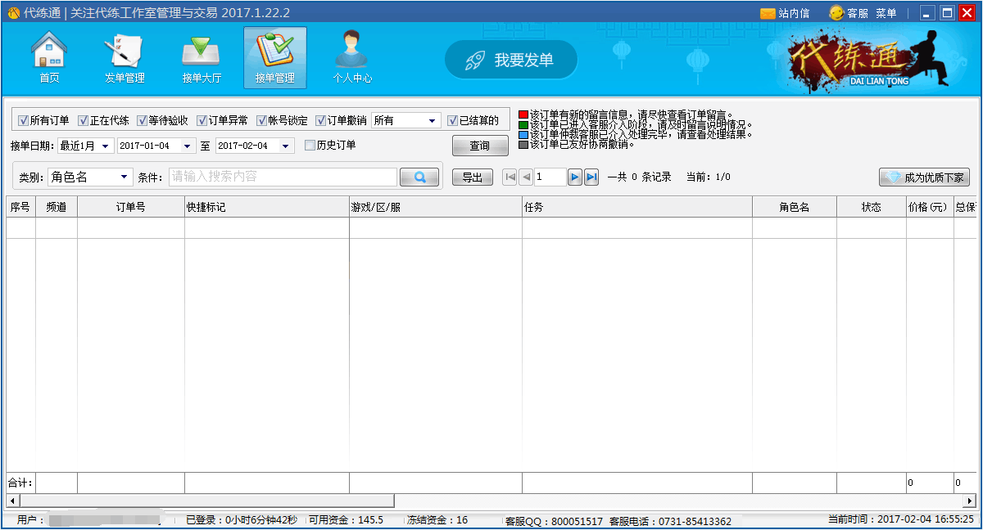Open the 最近1月 date range dropdown
Viewport: 983px width, 530px height.
tap(106, 146)
